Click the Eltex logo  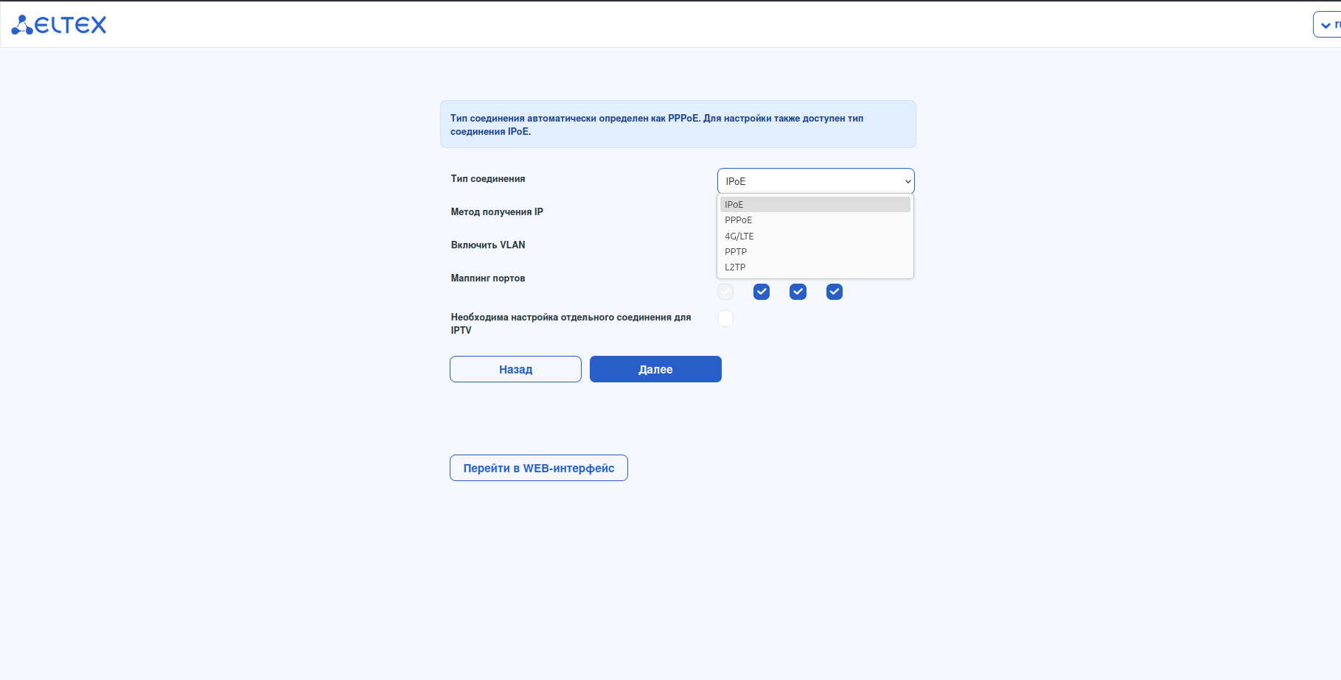(x=59, y=25)
